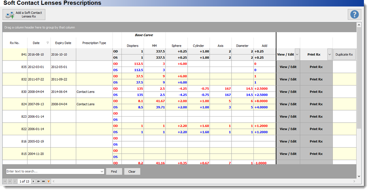Click Print Rx for Rx 815
Viewport: 370px width, 192px height.
pos(316,154)
